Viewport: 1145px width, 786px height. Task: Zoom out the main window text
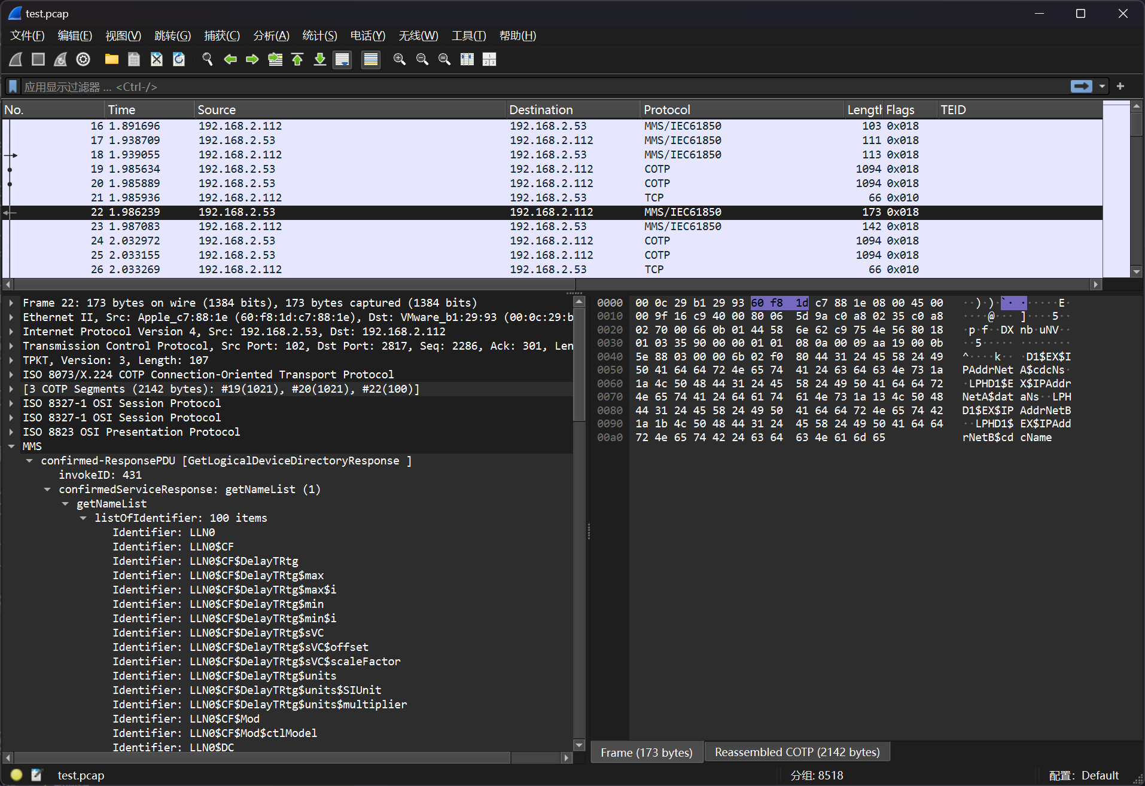pos(422,59)
